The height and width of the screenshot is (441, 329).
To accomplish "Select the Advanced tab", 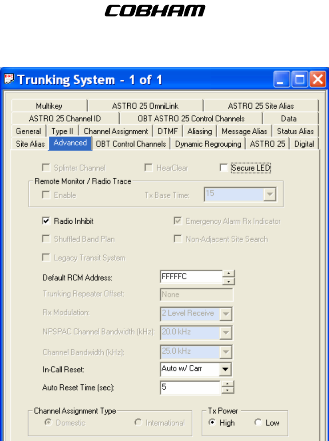I will 70,143.
